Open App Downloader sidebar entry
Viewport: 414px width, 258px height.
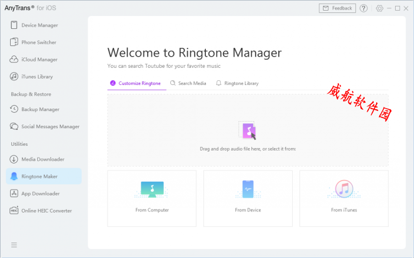pos(44,194)
